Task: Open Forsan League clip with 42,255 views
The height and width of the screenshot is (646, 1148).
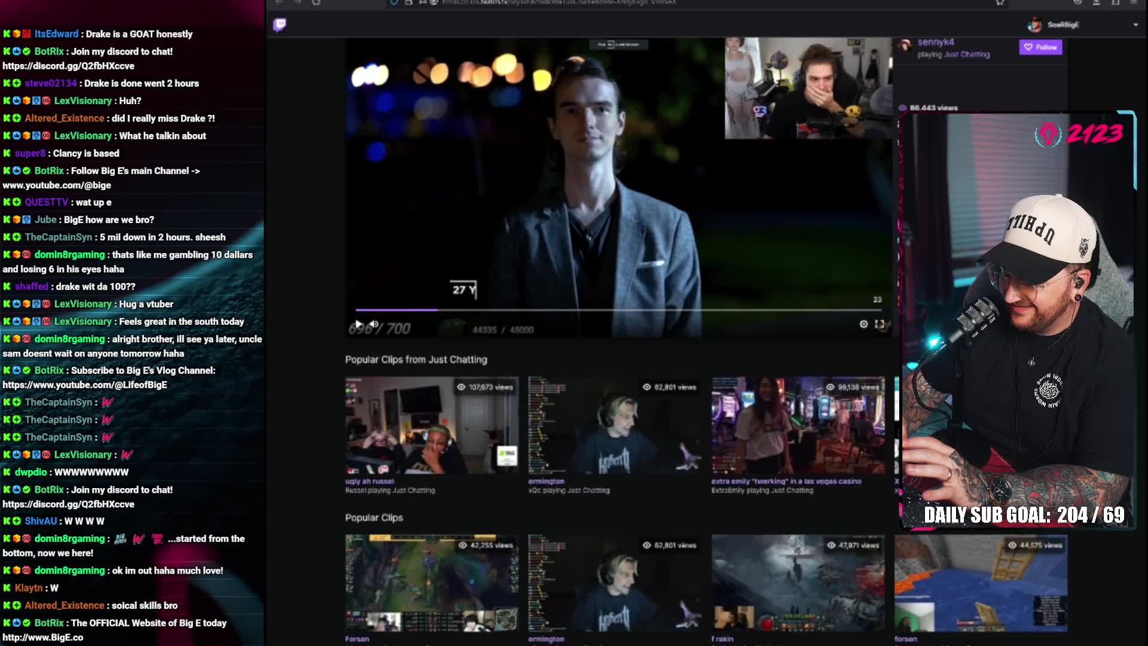Action: coord(432,583)
